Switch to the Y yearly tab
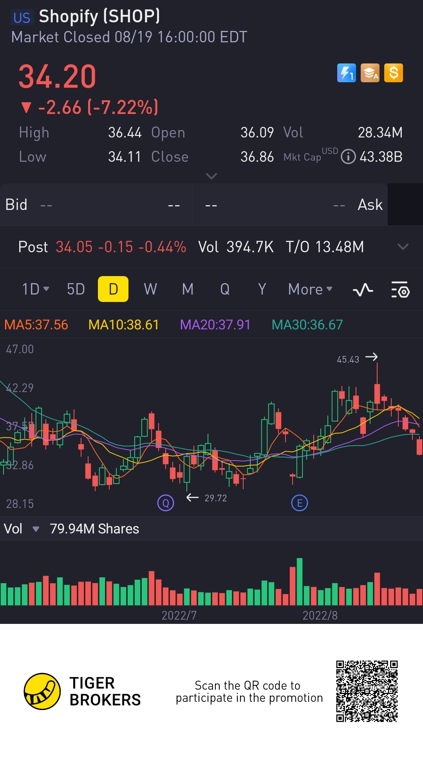The image size is (423, 759). [x=262, y=289]
